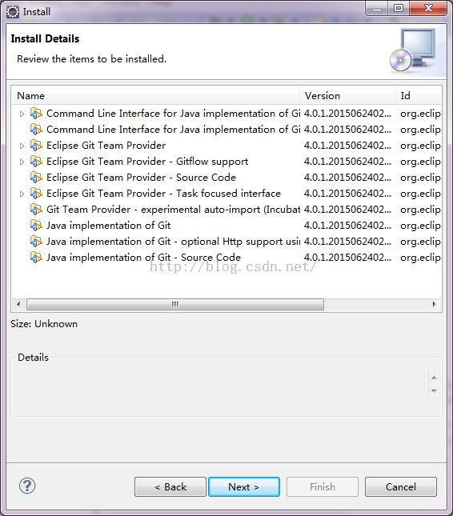453x516 pixels.
Task: Select the 'Java implementation of Git' row text
Action: coord(108,226)
